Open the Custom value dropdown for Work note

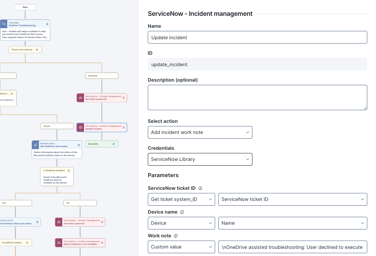click(181, 247)
